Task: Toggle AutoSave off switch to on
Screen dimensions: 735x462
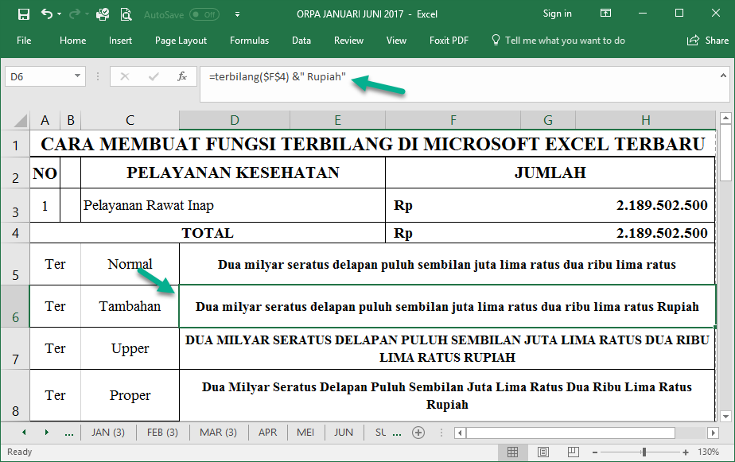Action: click(203, 14)
